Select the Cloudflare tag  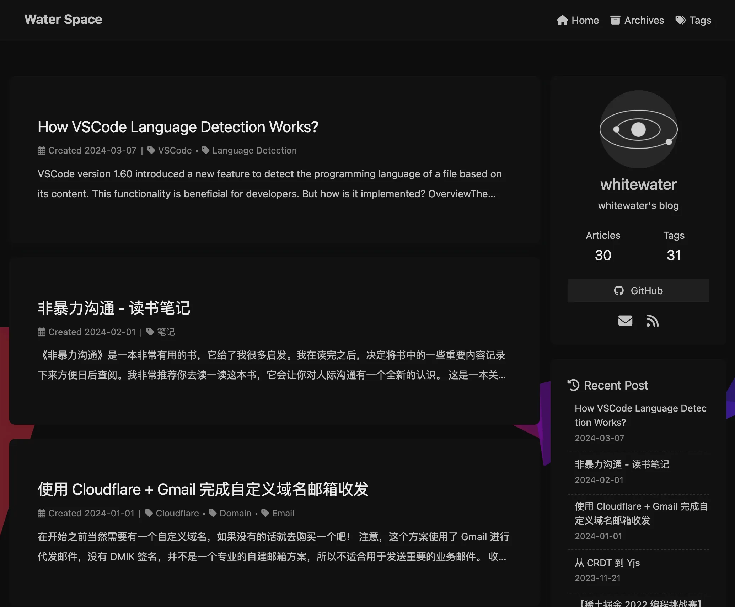pyautogui.click(x=177, y=513)
